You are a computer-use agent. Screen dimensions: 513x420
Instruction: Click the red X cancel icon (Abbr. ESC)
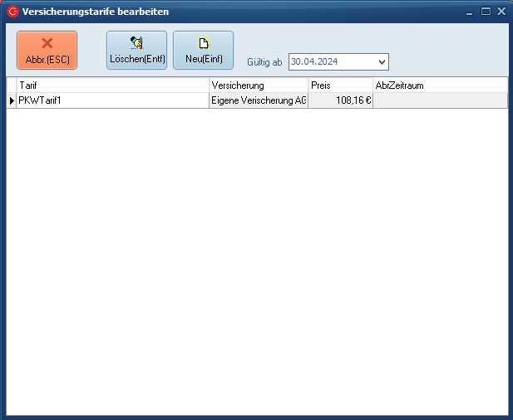coord(47,43)
